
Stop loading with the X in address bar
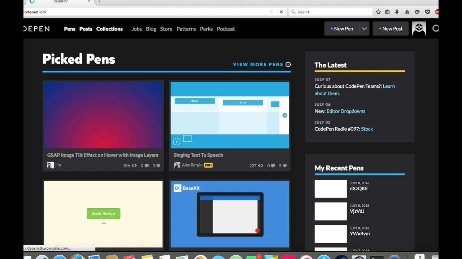coord(282,12)
